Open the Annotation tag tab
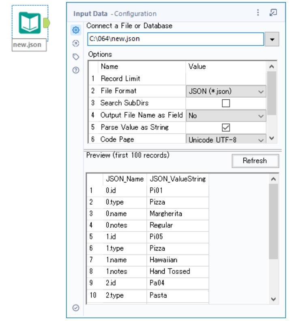290x321 pixels. pos(76,57)
